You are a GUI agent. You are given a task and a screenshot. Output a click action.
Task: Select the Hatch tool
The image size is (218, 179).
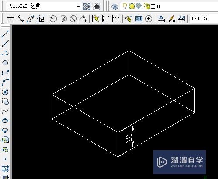5,169
